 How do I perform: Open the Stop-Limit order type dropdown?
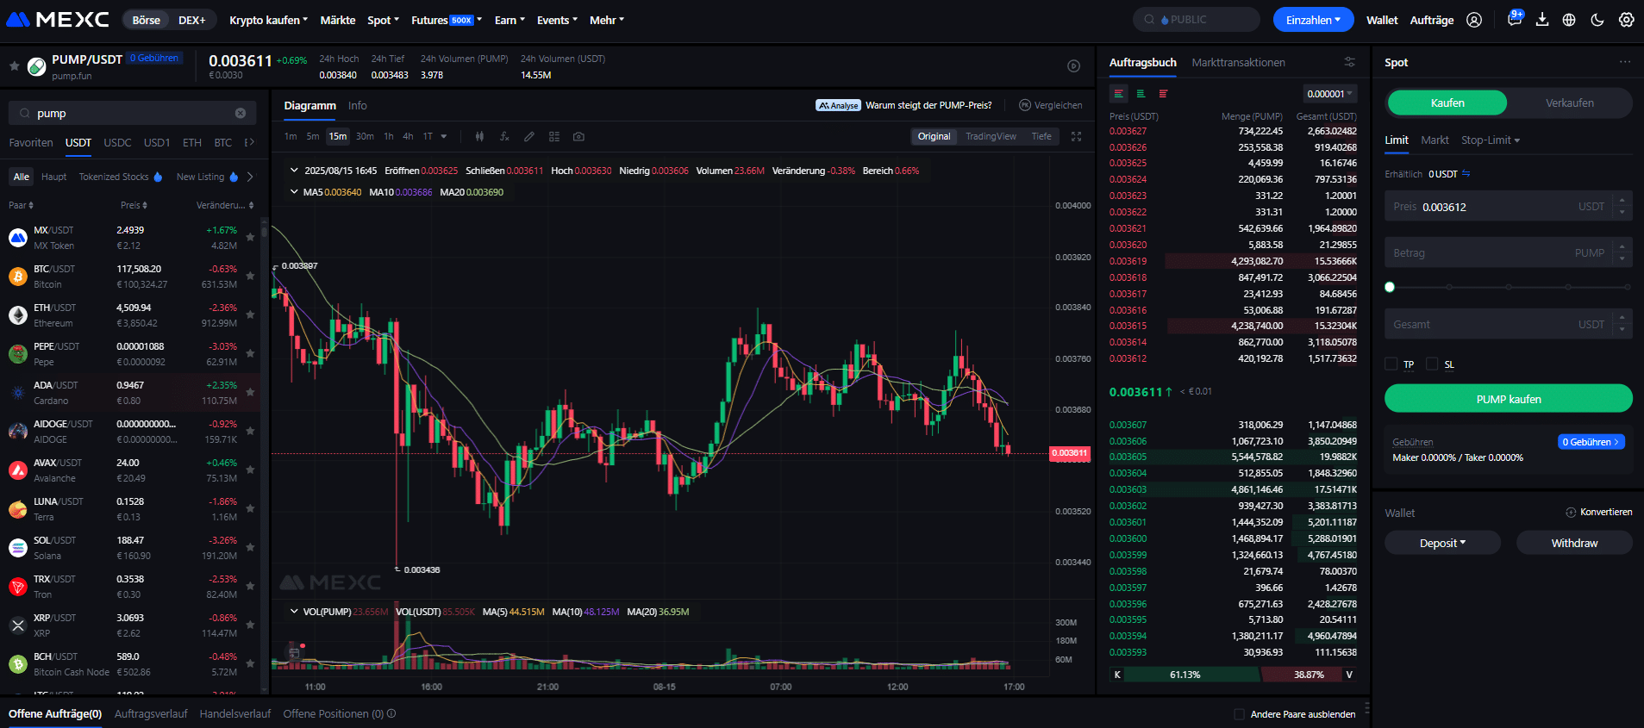coord(1491,140)
